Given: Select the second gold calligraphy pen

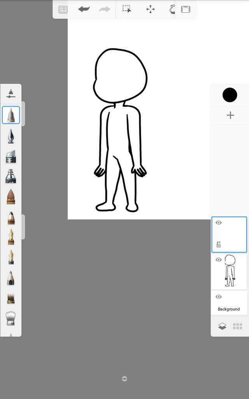Looking at the screenshot, I should pyautogui.click(x=11, y=257).
